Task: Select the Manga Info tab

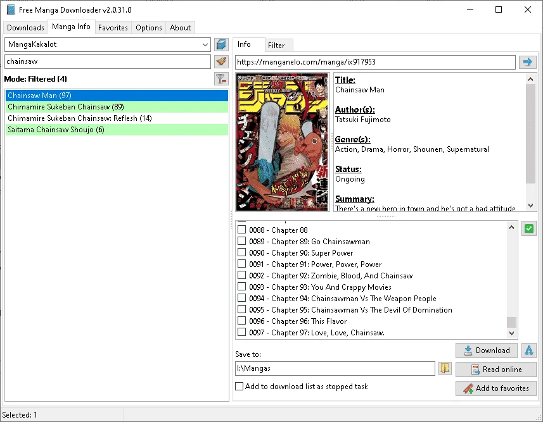Action: pyautogui.click(x=71, y=27)
